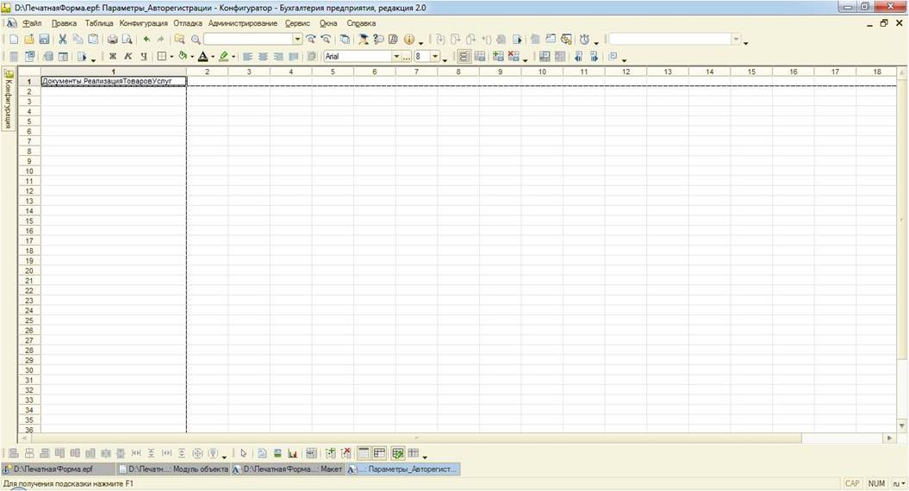Image resolution: width=909 pixels, height=491 pixels.
Task: Click the add named area icon
Action: tap(498, 56)
